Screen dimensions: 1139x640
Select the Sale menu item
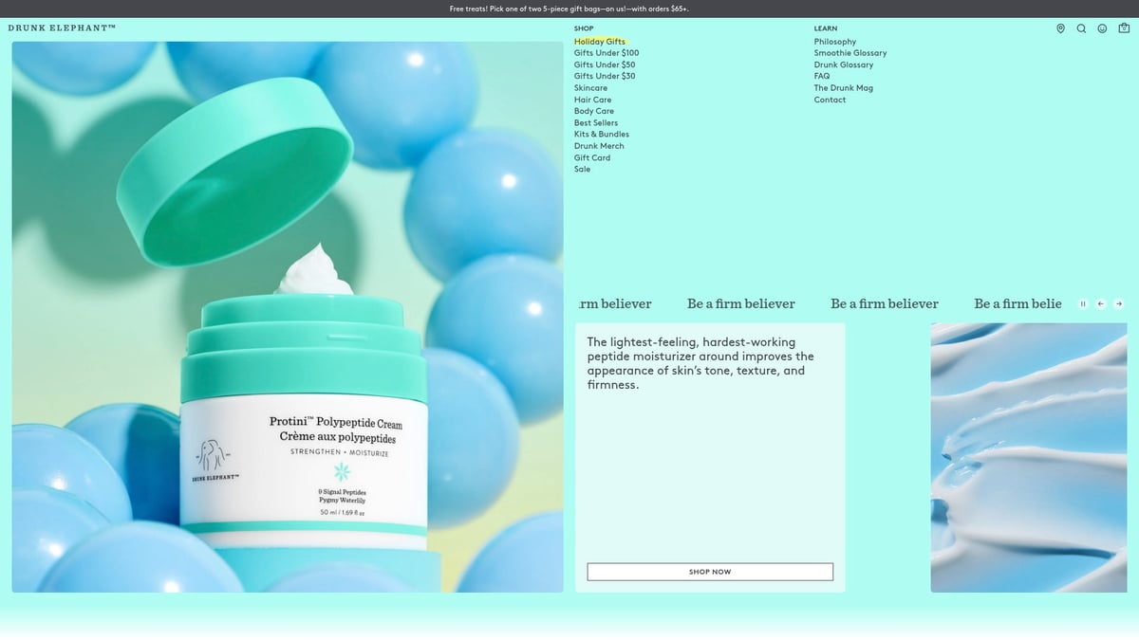(x=582, y=170)
